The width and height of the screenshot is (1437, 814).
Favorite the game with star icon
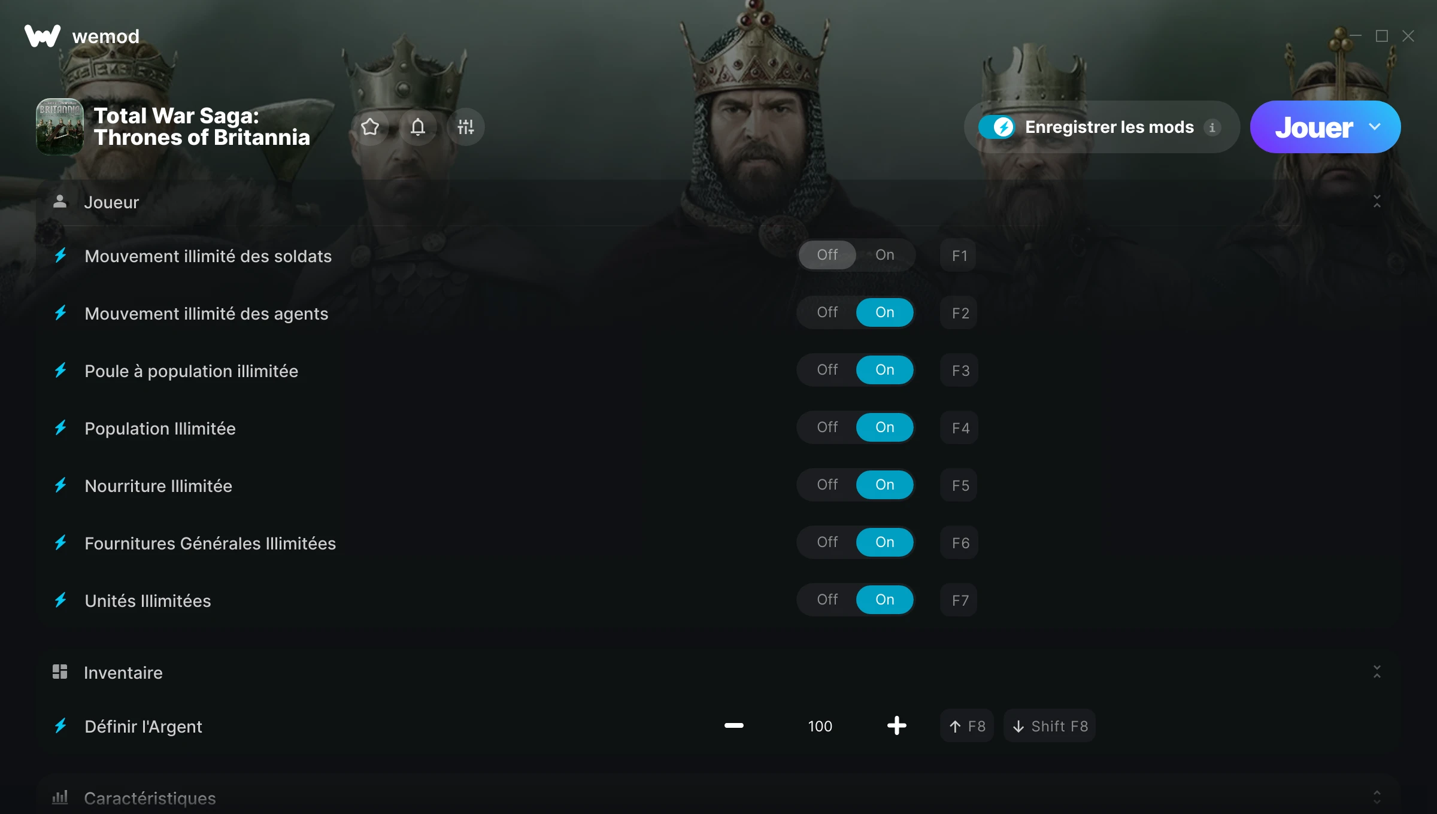(x=370, y=127)
